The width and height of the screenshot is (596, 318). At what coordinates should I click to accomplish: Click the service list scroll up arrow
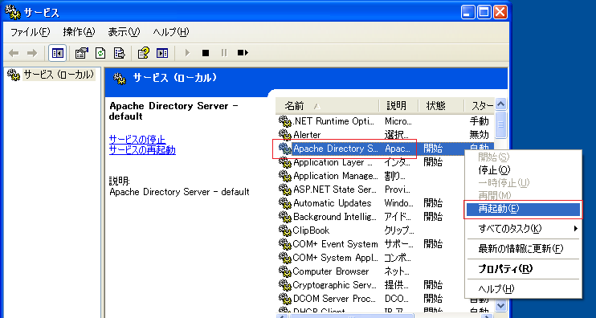point(501,104)
